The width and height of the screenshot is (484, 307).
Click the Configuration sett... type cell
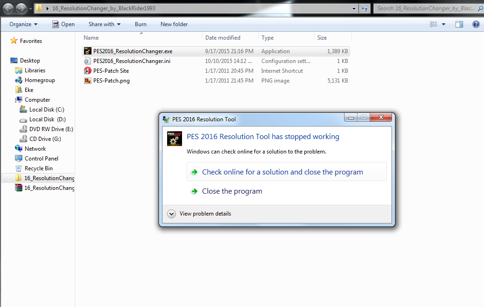click(286, 61)
